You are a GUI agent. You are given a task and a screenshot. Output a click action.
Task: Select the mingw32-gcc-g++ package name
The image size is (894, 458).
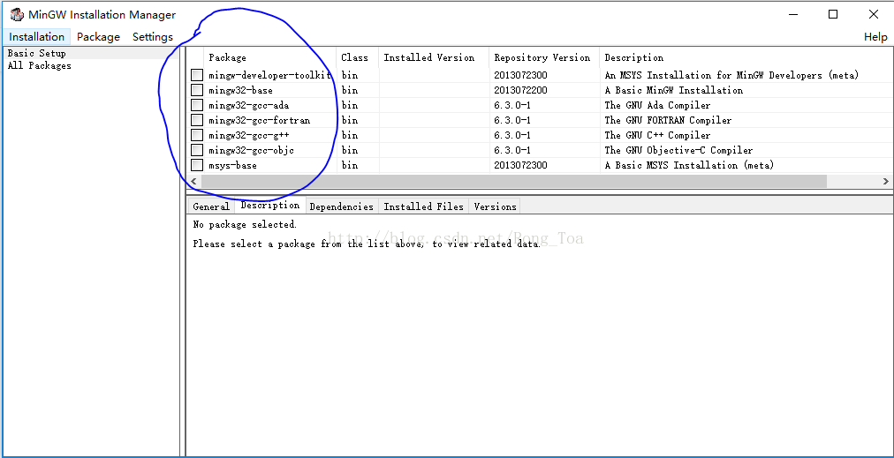click(x=248, y=135)
